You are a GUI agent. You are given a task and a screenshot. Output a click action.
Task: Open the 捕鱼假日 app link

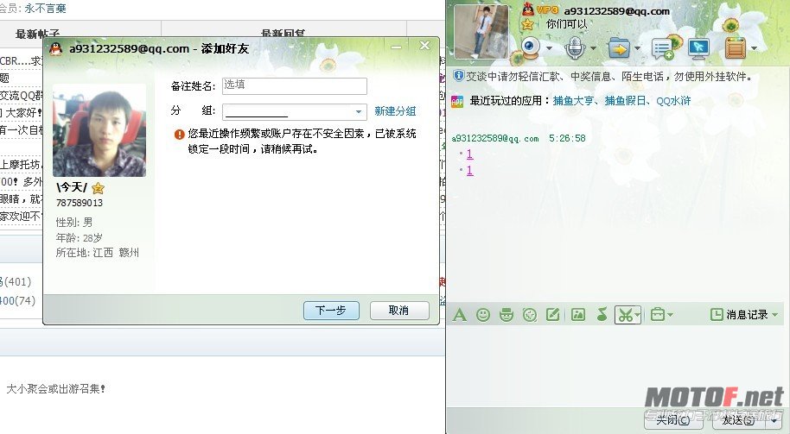click(625, 101)
